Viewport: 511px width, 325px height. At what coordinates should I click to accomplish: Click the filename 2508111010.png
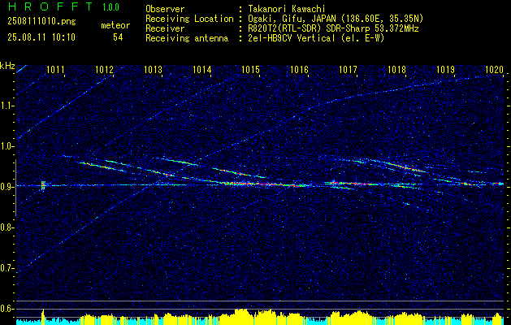point(41,22)
